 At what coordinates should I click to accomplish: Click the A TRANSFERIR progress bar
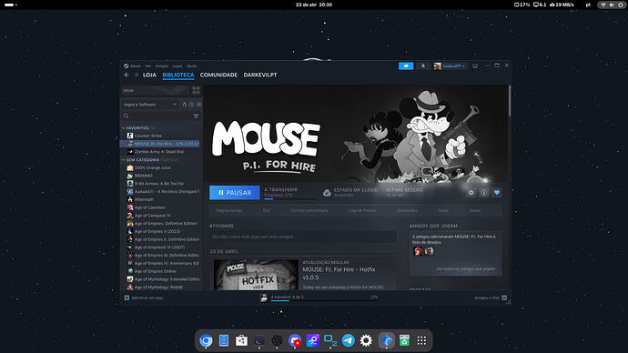tap(290, 198)
